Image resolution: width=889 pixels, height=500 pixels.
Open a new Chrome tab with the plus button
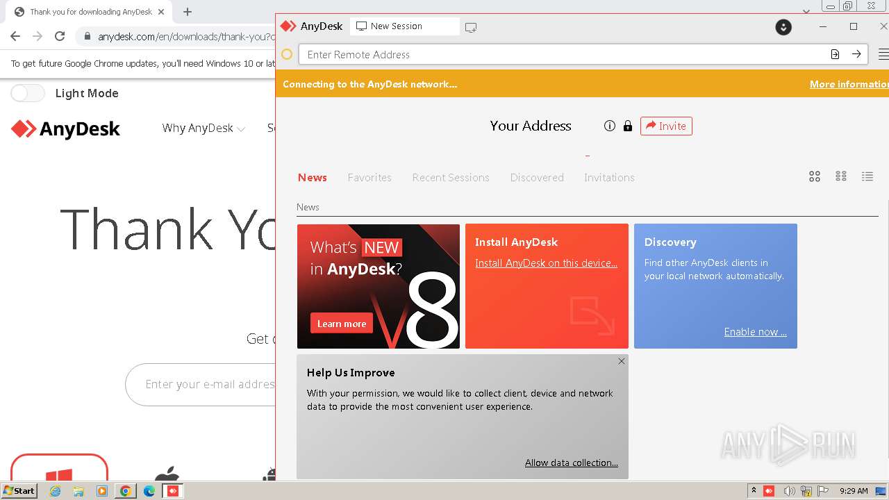[x=187, y=12]
